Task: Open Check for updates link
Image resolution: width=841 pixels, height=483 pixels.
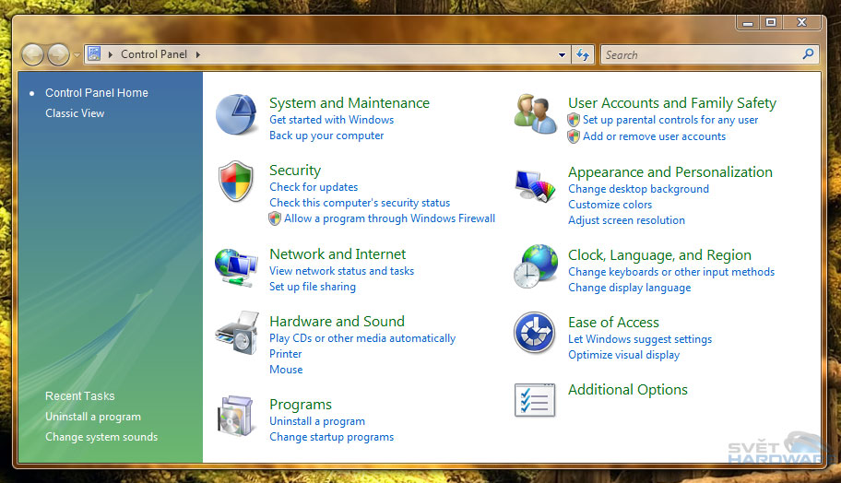Action: 314,187
